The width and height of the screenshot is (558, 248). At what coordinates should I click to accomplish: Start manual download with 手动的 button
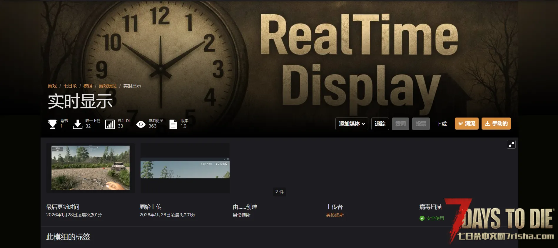coord(496,124)
